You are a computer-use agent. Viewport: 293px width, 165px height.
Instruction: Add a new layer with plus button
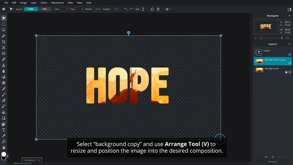[273, 157]
